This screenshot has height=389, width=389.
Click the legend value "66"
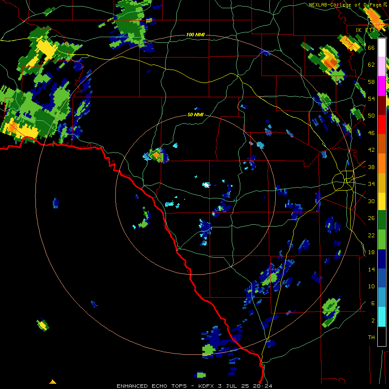point(371,48)
